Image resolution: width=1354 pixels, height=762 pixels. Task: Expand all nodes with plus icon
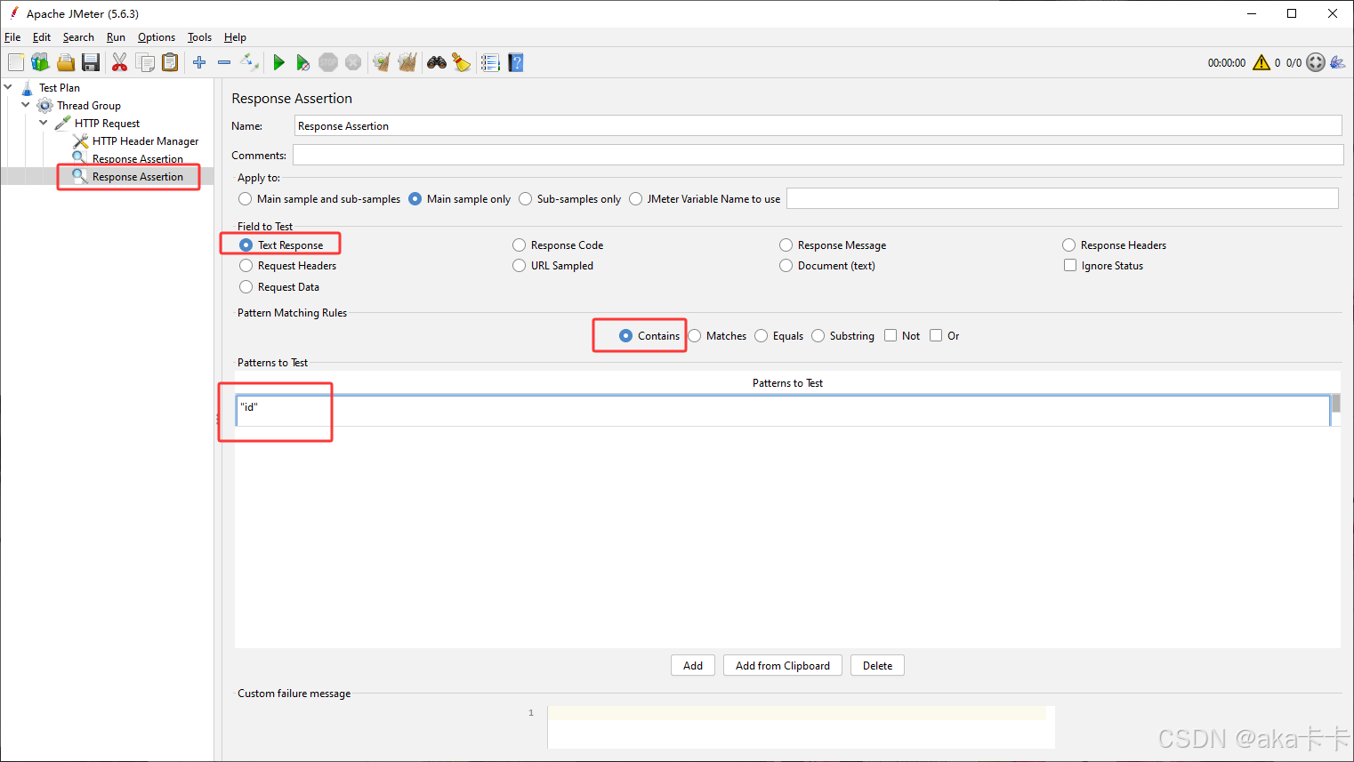pyautogui.click(x=199, y=62)
